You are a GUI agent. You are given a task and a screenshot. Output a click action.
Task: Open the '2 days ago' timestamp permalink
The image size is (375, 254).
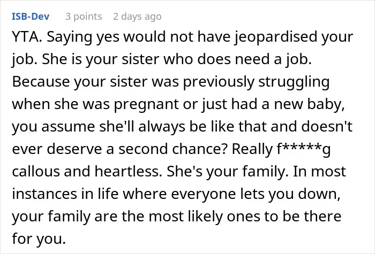pyautogui.click(x=137, y=17)
